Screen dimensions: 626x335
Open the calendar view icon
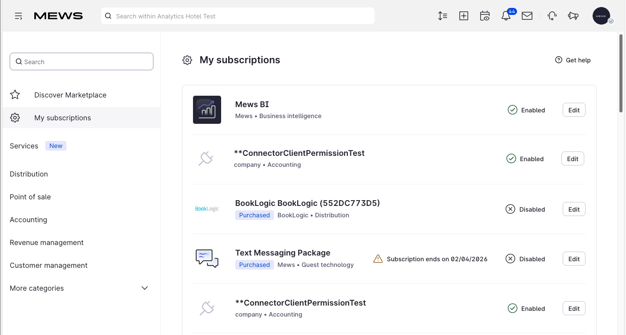pyautogui.click(x=485, y=16)
